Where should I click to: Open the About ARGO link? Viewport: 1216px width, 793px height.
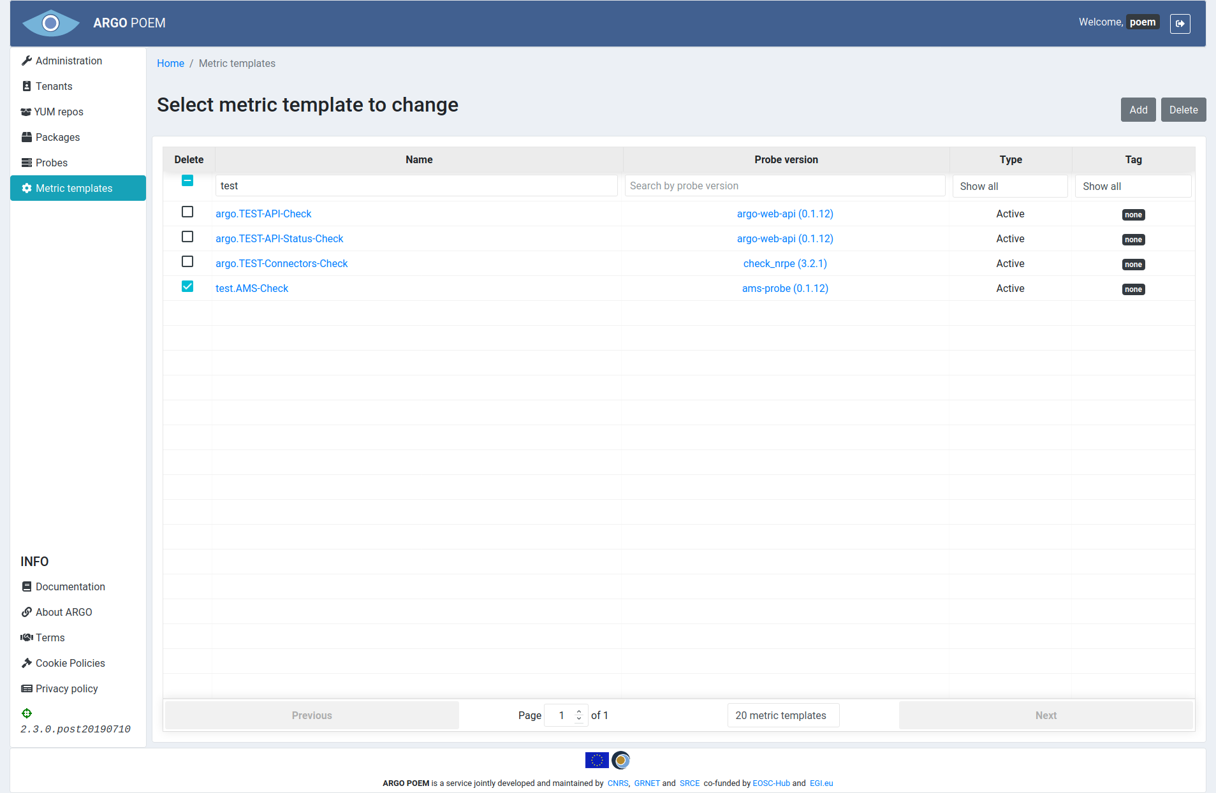(64, 612)
